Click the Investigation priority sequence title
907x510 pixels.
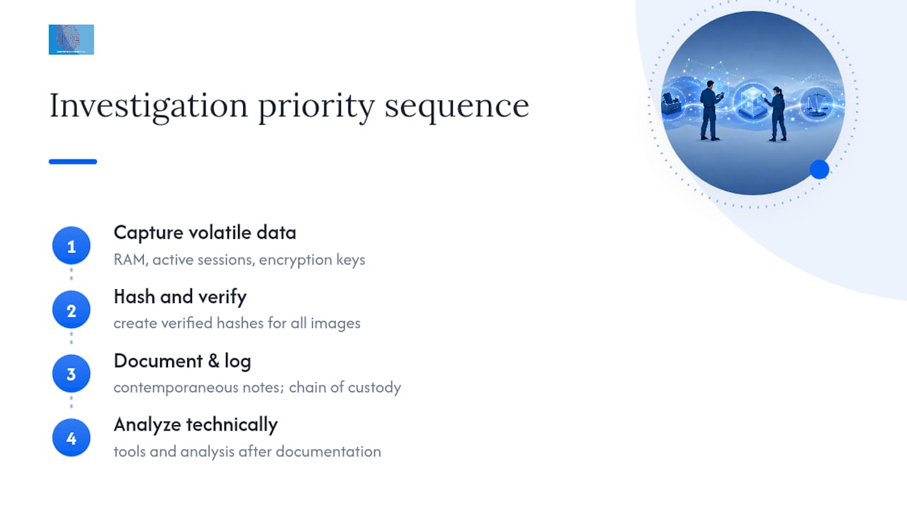[289, 106]
